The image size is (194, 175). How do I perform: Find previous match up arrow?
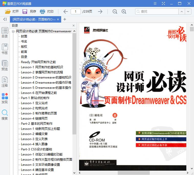(x=182, y=12)
